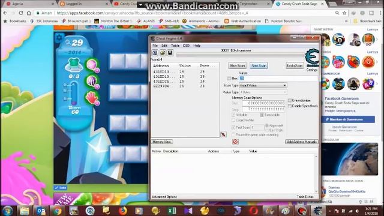This screenshot has width=384, height=216.
Task: Click the New Scan button
Action: [238, 65]
